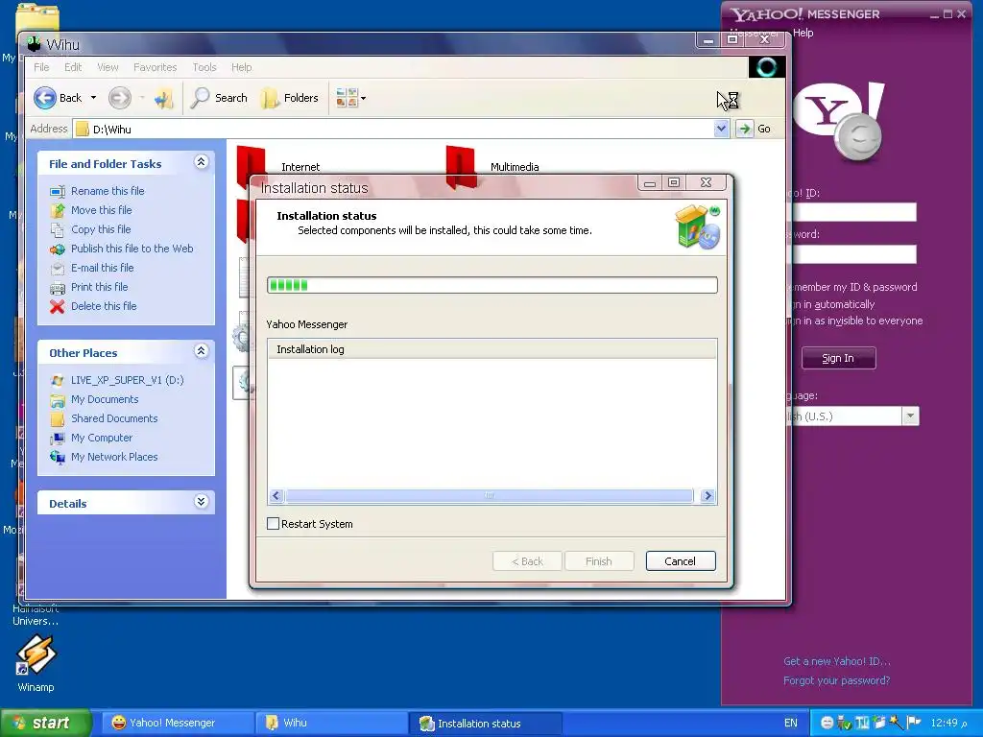Open the Favorites menu
983x737 pixels.
click(155, 67)
